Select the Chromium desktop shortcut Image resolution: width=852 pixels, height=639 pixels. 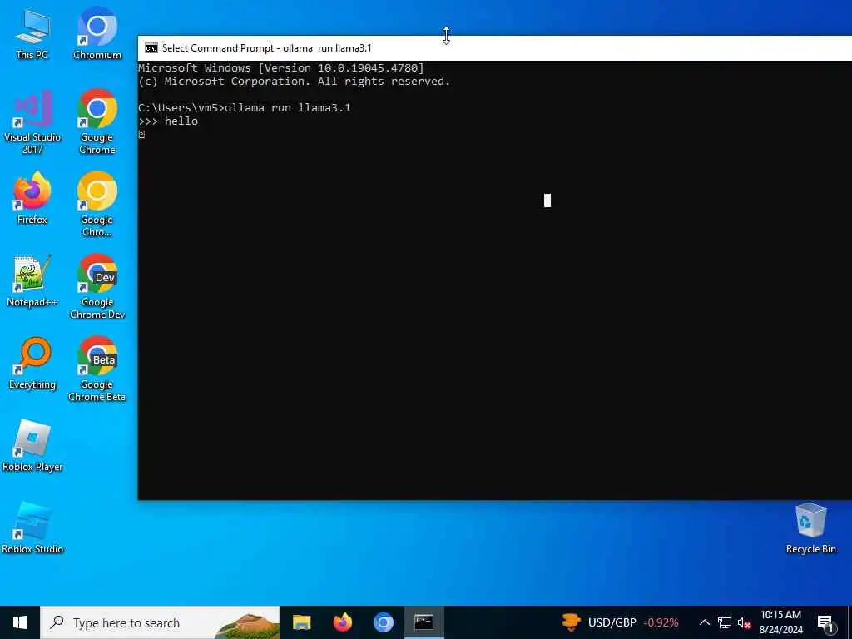pyautogui.click(x=97, y=33)
